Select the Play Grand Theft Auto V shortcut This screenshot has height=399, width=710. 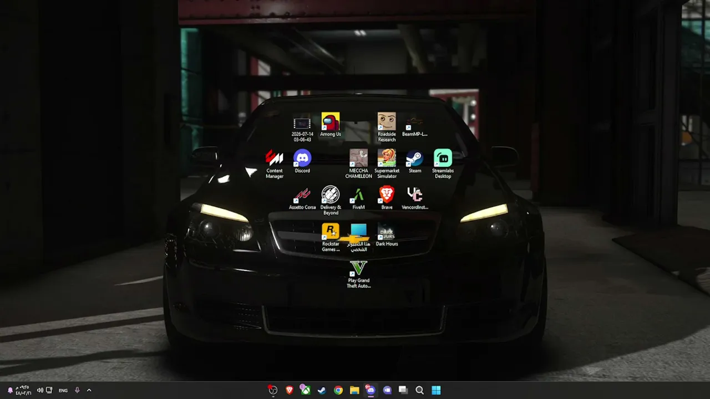[358, 274]
